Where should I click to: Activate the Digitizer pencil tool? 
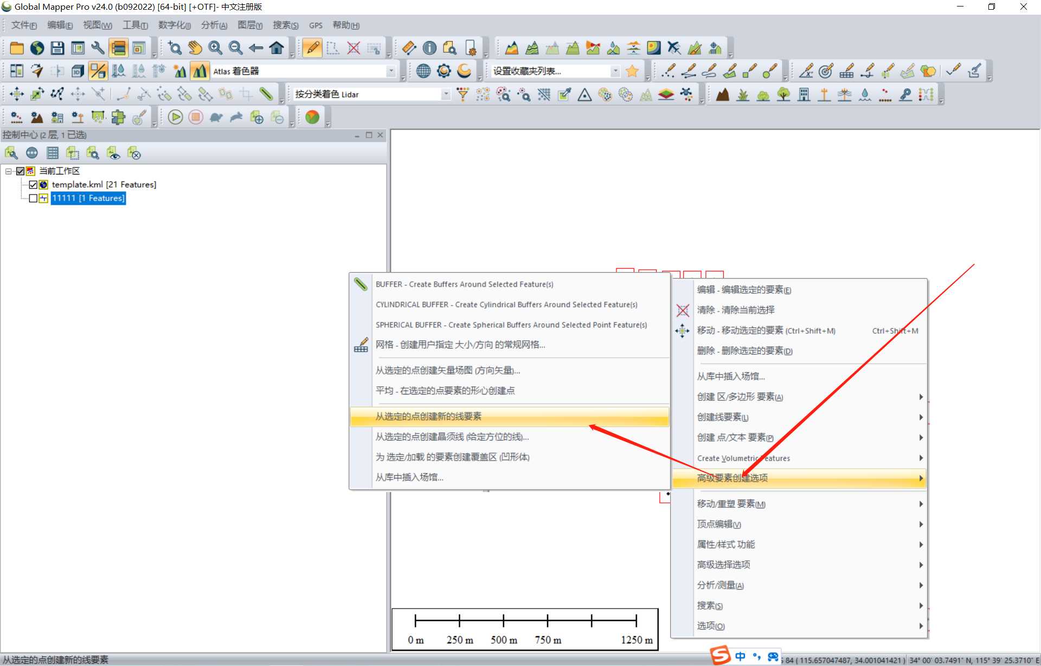click(312, 48)
